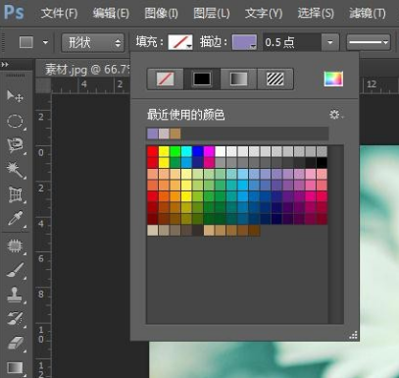399x378 pixels.
Task: Select the History Brush tool
Action: [15, 319]
